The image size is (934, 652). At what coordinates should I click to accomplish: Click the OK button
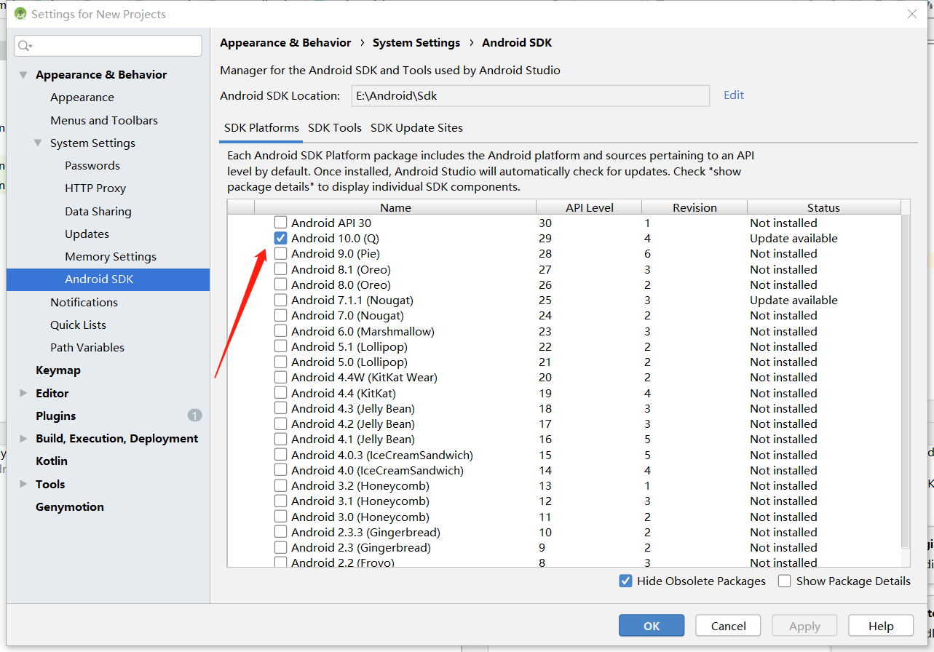(652, 626)
